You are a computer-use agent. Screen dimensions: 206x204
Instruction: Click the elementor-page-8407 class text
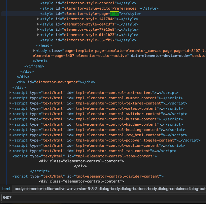click(53, 56)
